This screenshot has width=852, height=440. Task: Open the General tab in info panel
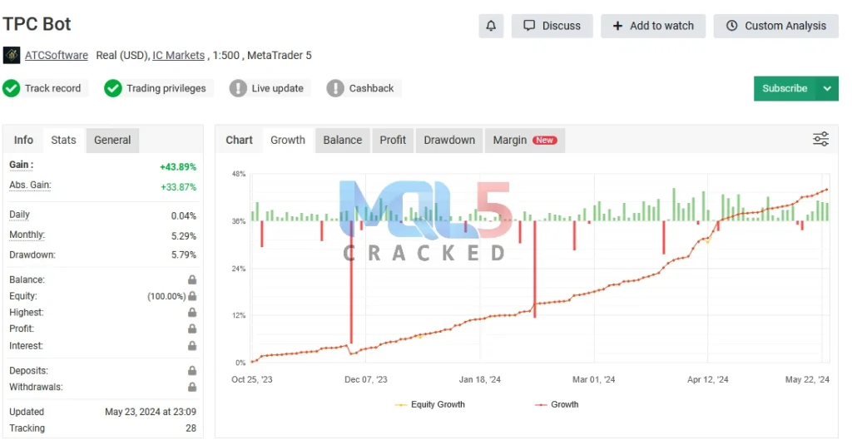[112, 140]
